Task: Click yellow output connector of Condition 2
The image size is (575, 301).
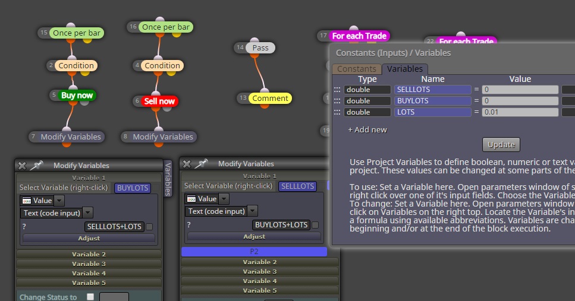Action: coord(84,72)
